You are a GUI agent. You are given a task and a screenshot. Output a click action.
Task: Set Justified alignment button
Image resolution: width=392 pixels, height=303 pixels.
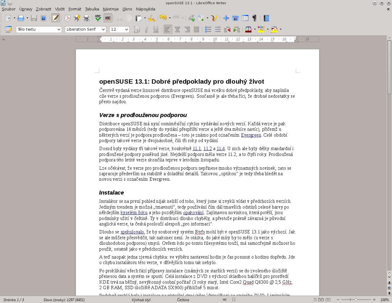tap(197, 29)
